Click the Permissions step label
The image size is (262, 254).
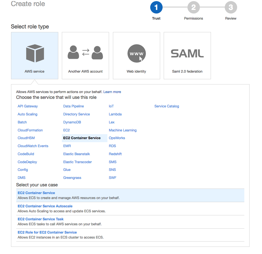(194, 18)
